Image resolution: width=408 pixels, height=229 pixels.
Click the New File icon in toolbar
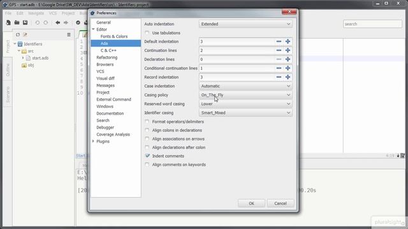[8, 23]
